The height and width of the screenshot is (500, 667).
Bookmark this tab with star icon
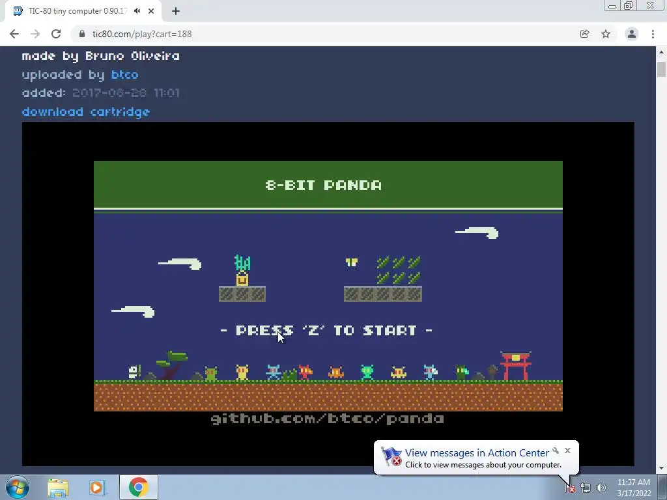pos(606,34)
